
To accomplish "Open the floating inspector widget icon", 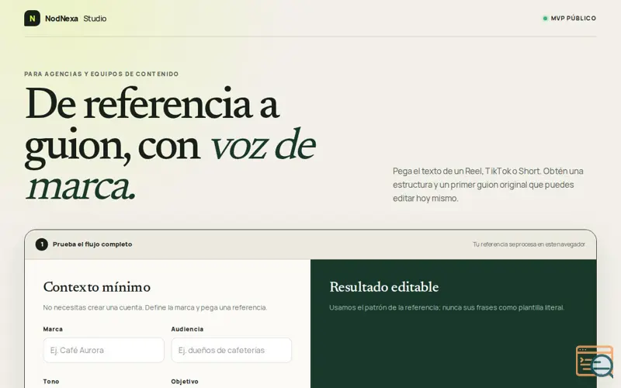I will tap(595, 361).
